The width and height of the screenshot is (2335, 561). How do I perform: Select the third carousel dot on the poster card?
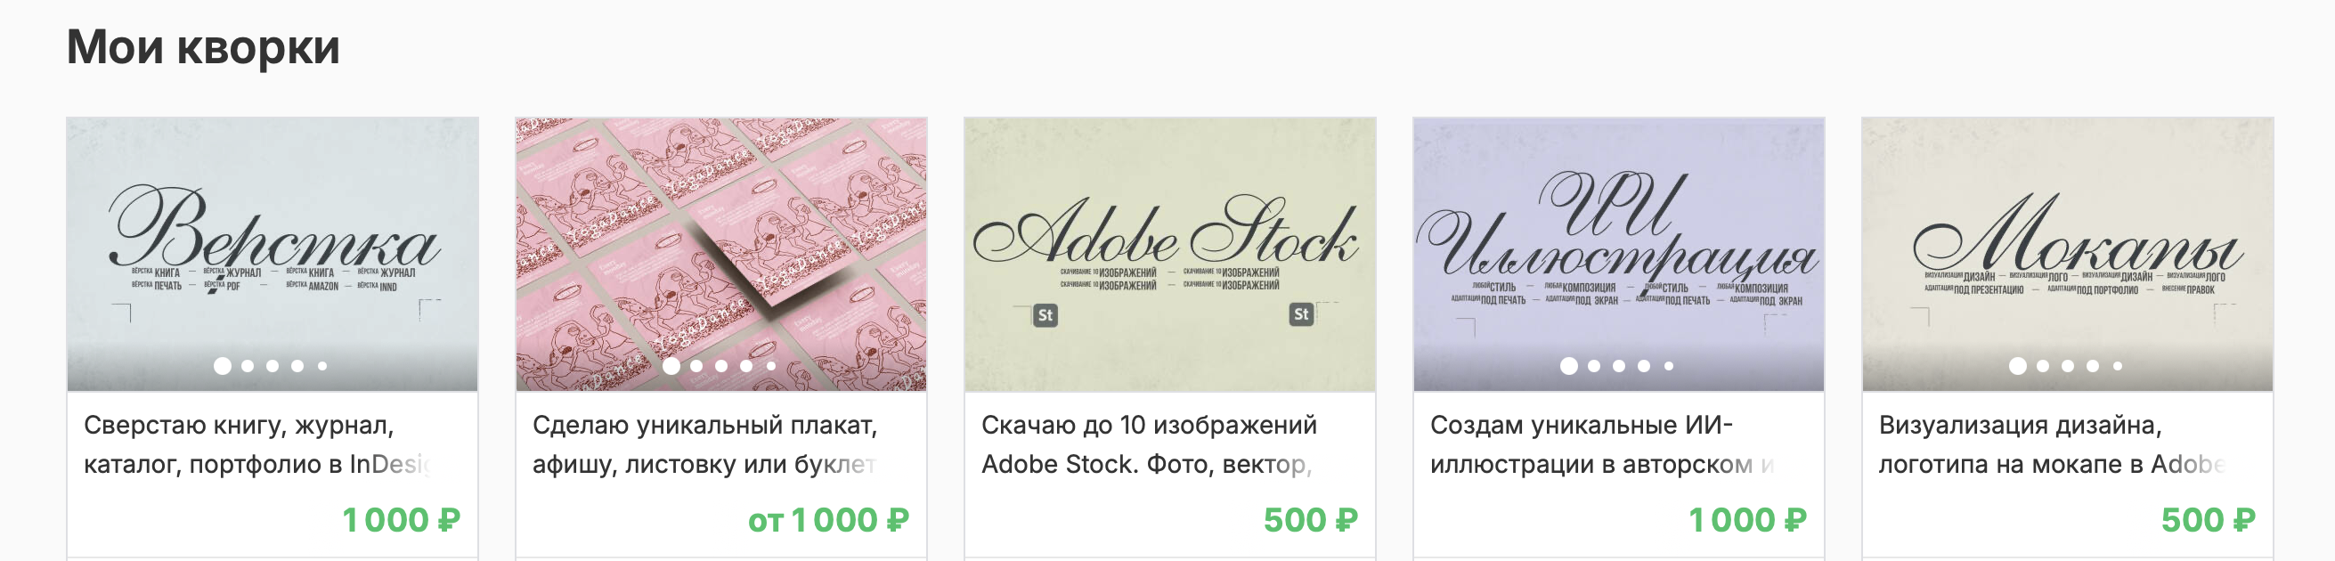721,366
